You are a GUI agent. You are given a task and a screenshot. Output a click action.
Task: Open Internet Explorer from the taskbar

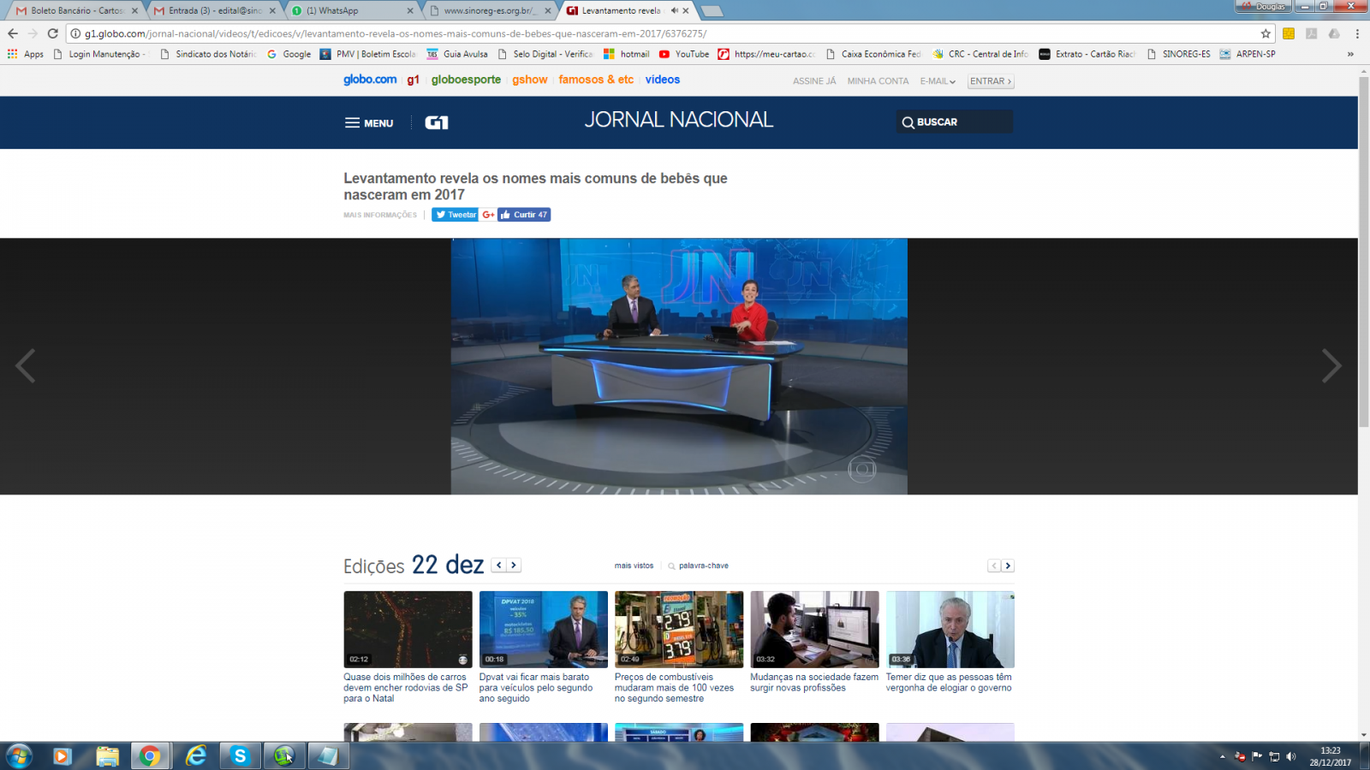(196, 756)
